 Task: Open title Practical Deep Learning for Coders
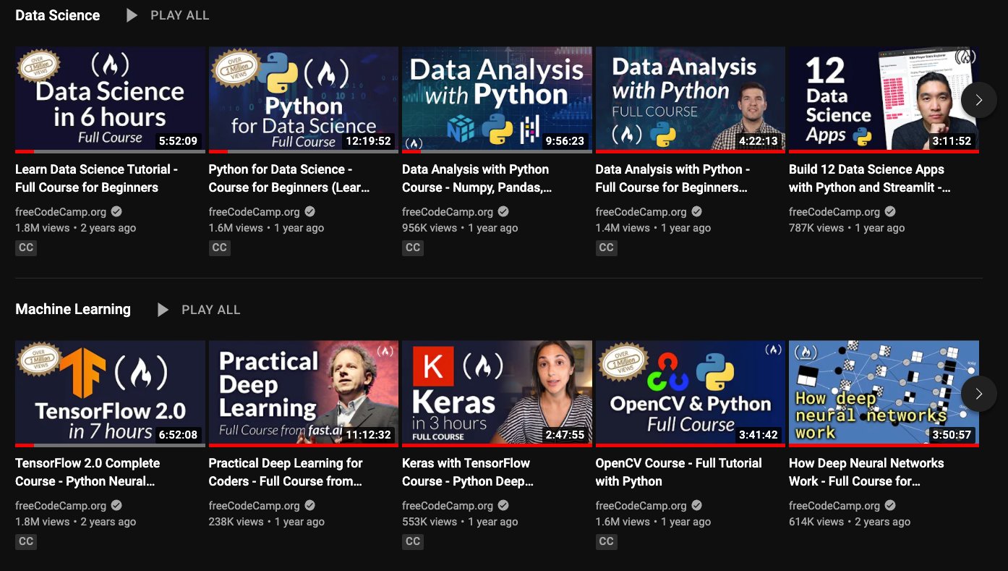point(286,472)
